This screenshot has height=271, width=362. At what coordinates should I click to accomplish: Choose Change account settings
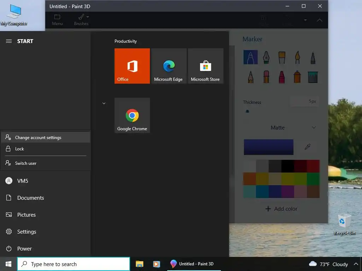coord(46,137)
